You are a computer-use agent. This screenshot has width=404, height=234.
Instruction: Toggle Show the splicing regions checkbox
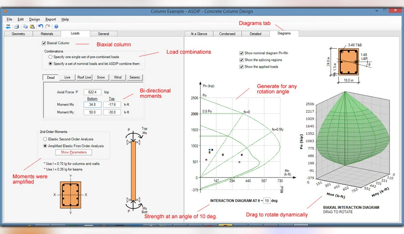[242, 60]
